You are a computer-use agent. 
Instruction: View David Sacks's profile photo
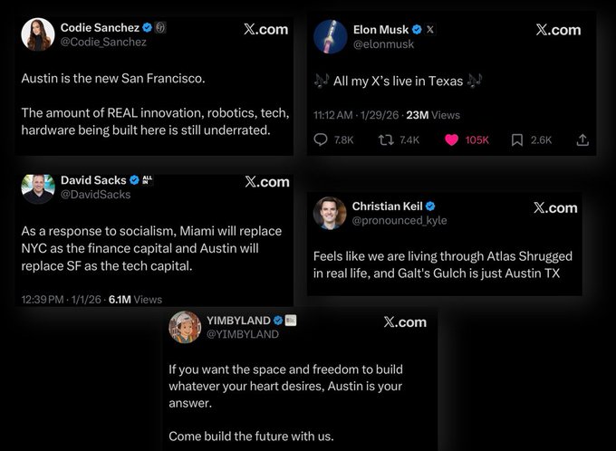pyautogui.click(x=38, y=187)
